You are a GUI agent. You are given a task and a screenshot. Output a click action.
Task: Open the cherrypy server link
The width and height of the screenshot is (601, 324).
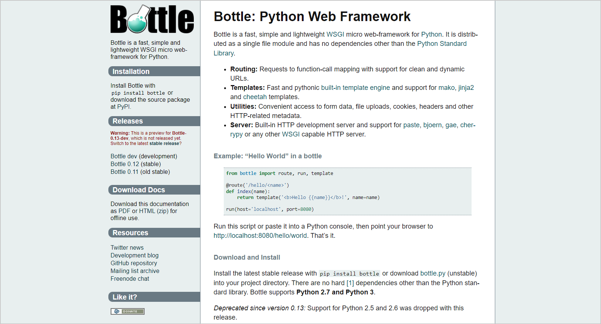[x=467, y=125]
